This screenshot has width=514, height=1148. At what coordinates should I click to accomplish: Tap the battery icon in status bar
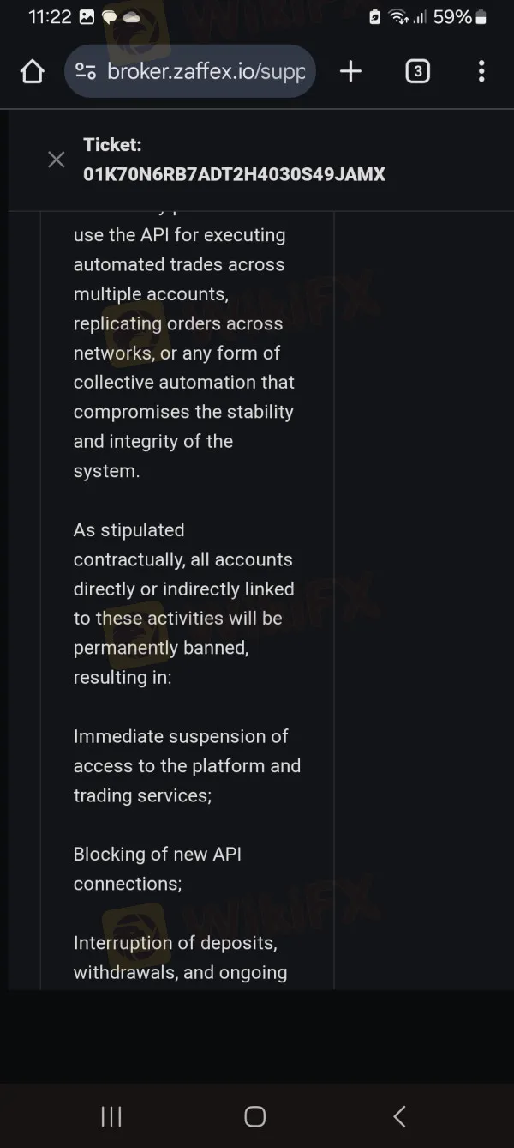(x=481, y=17)
